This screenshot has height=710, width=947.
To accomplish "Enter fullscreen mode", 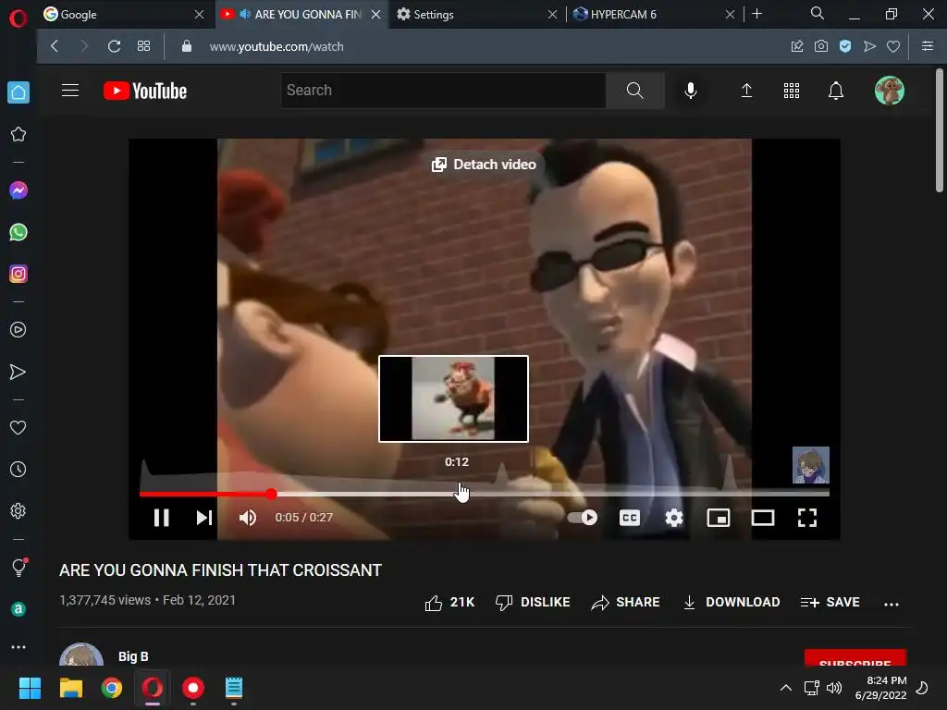I will coord(807,518).
